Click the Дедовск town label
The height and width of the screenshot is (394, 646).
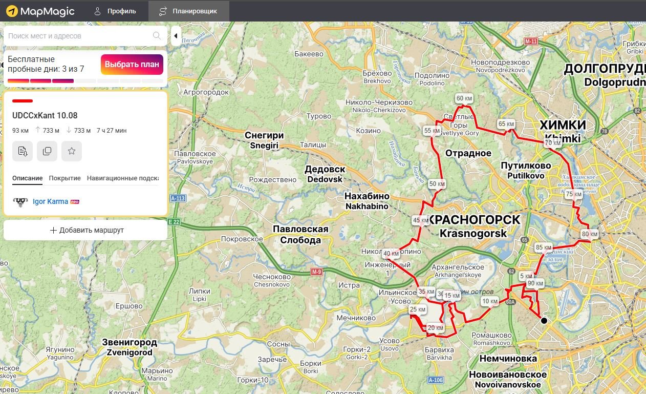point(325,174)
